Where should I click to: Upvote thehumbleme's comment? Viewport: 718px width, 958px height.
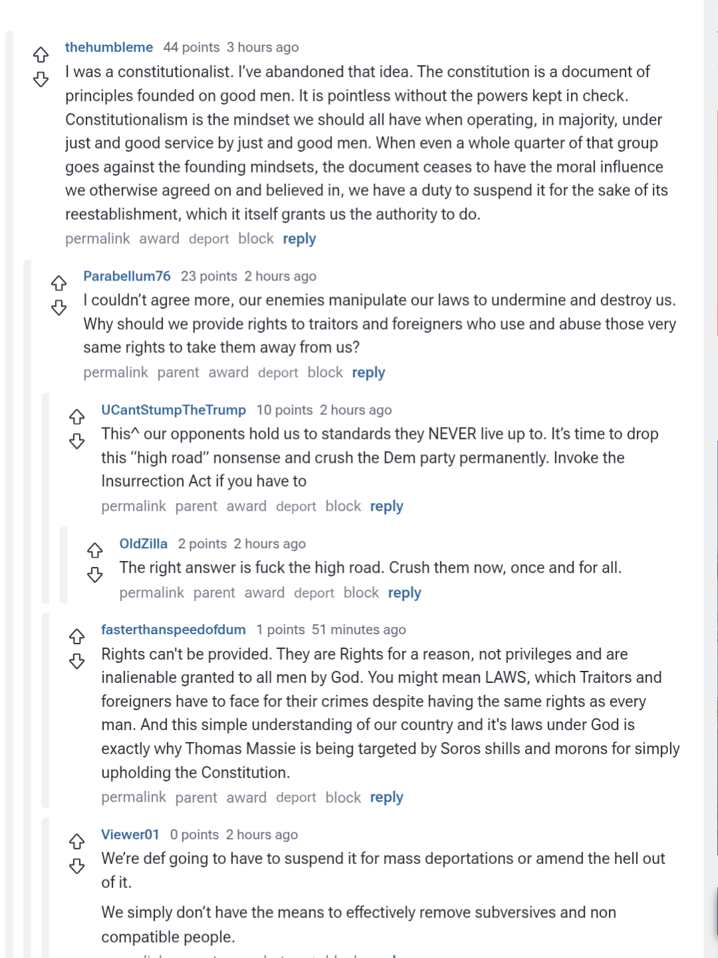(41, 54)
